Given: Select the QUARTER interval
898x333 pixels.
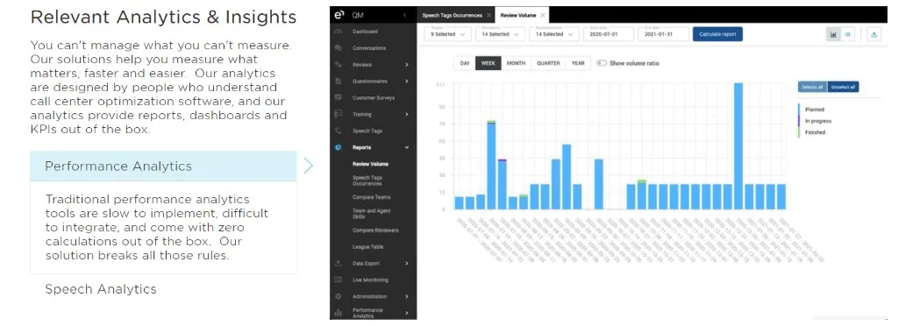Looking at the screenshot, I should pos(549,63).
